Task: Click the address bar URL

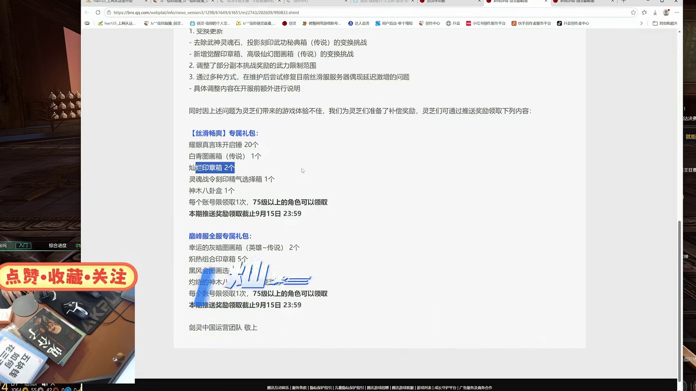Action: click(x=206, y=12)
